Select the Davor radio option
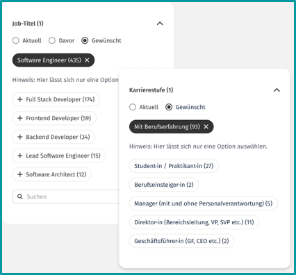 (x=52, y=40)
